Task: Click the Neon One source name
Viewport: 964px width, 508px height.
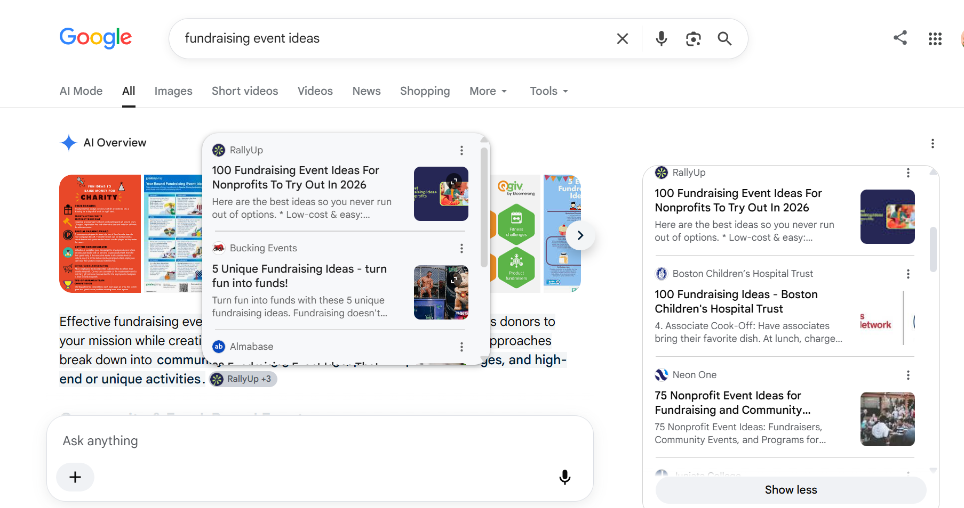Action: click(x=695, y=375)
